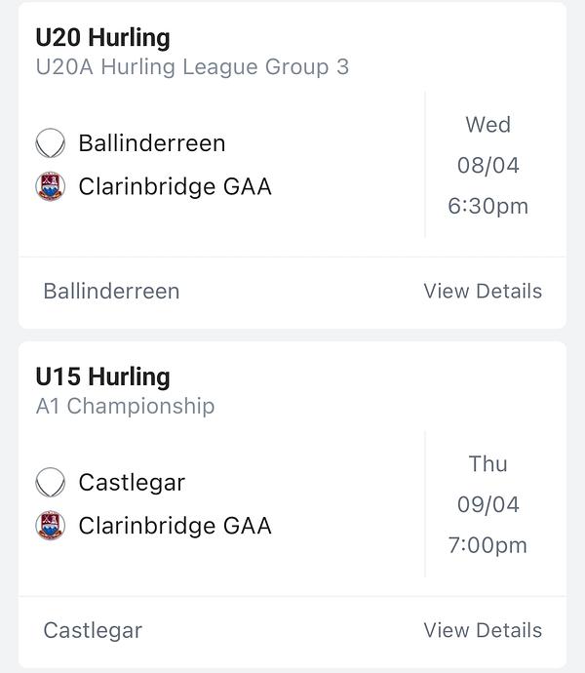Click the A1 Championship competition subtitle
Viewport: 585px width, 673px height.
(125, 407)
